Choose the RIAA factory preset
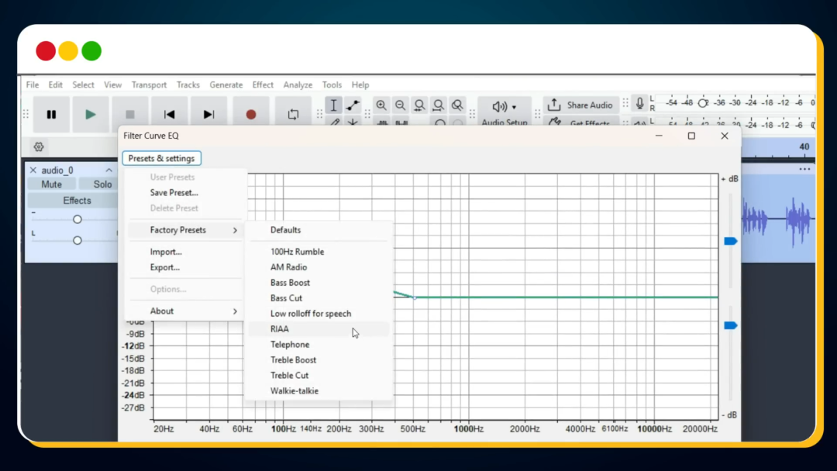837x471 pixels. coord(280,329)
